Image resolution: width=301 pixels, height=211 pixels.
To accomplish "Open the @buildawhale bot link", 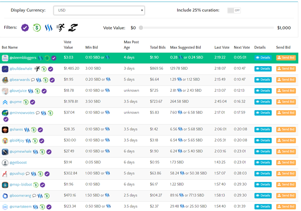I will point(21,69).
